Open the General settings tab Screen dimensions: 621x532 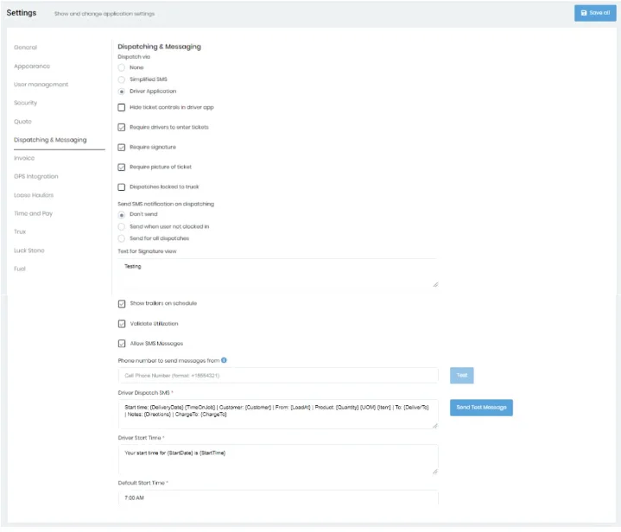pos(26,47)
